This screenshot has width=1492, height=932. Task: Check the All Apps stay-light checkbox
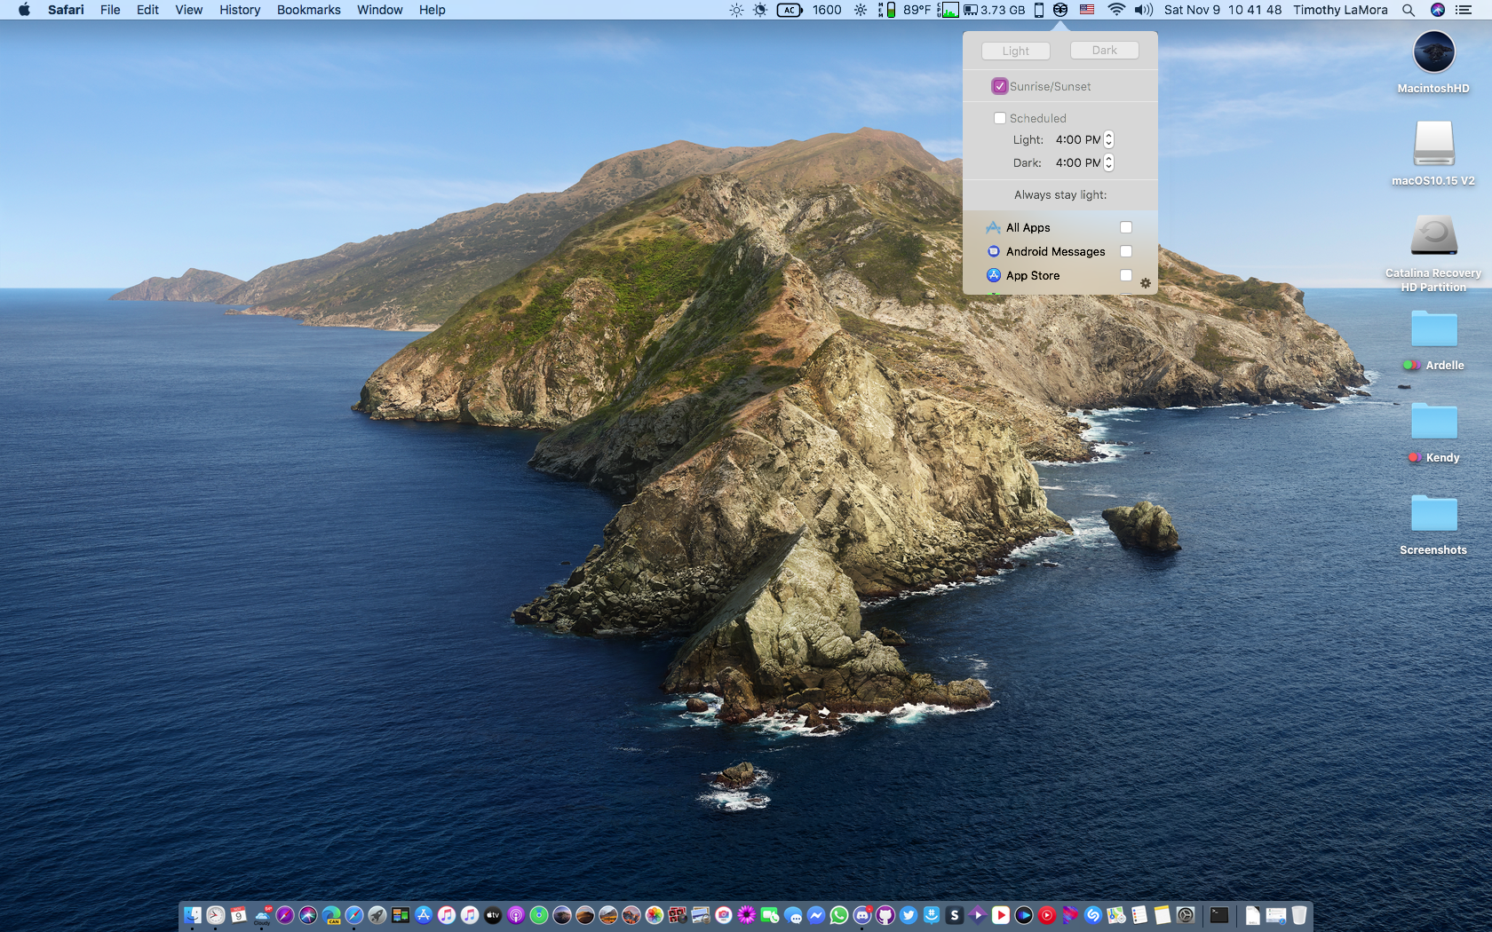(1126, 227)
